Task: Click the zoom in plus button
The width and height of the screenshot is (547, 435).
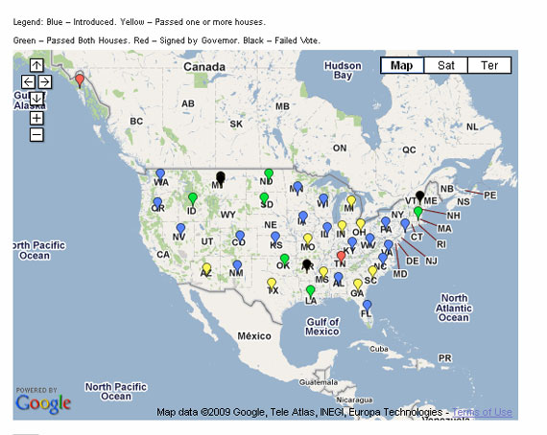Action: 36,119
